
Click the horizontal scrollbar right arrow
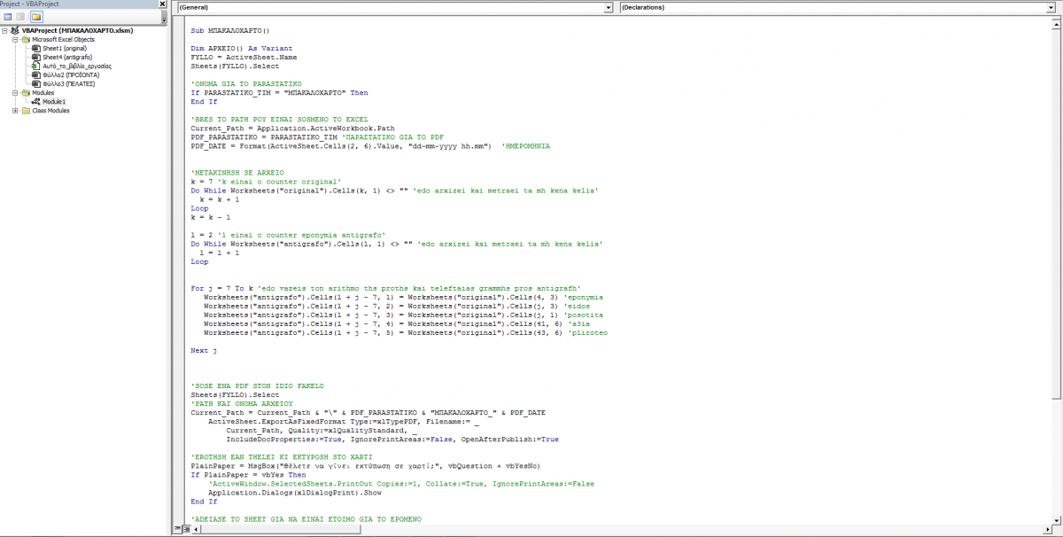[1048, 529]
